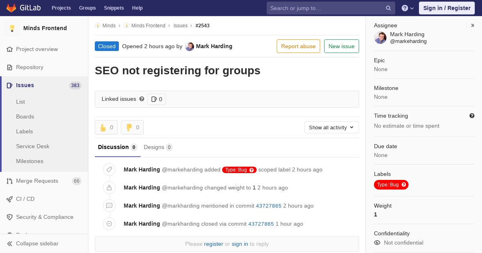Add a thumbs up reaction

(106, 127)
